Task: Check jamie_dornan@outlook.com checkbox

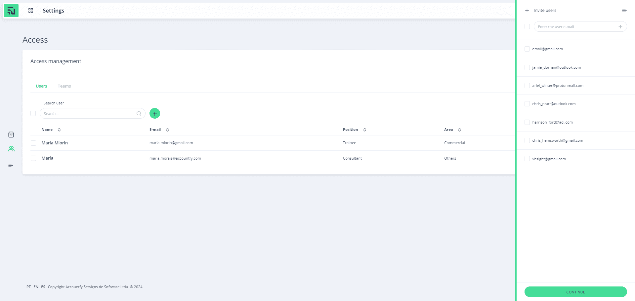Action: 527,67
